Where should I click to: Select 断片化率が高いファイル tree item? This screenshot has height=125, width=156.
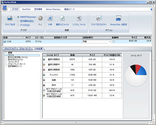click(18, 57)
